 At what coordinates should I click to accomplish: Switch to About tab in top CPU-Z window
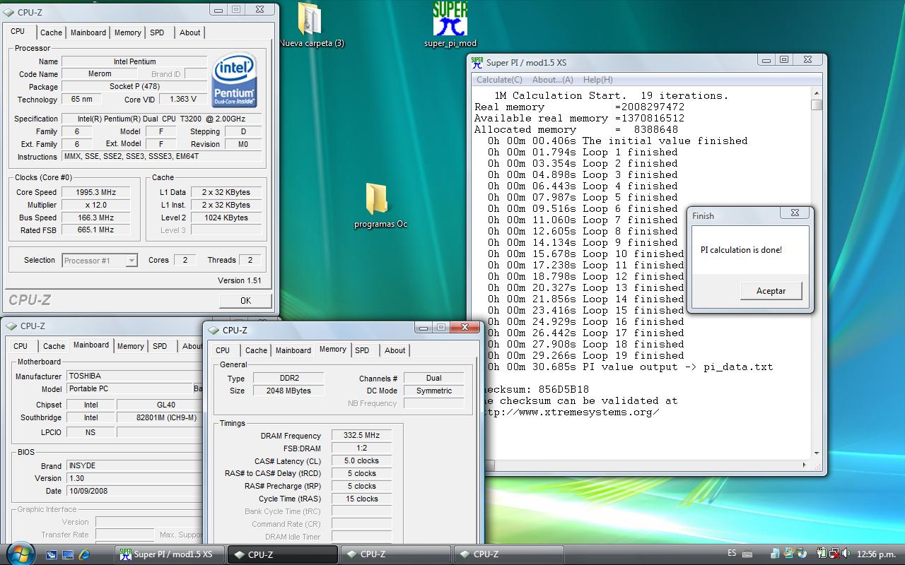coord(189,32)
